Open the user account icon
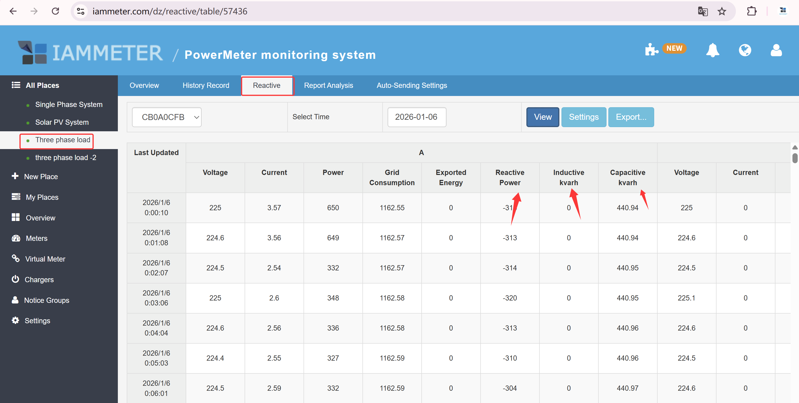The width and height of the screenshot is (799, 403). point(776,50)
